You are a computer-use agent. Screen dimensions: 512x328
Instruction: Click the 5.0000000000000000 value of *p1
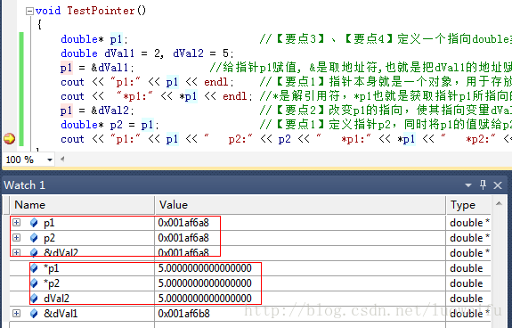205,268
